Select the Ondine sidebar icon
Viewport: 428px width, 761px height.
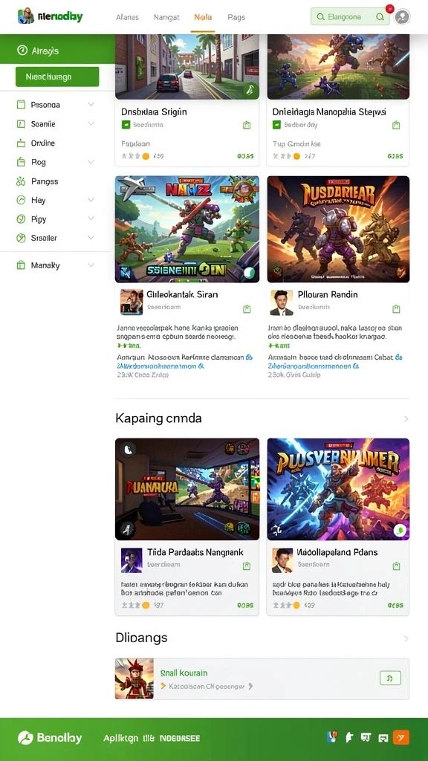click(x=21, y=143)
